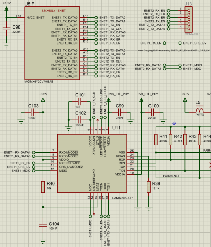The image size is (211, 247).
Task: Select the R43 resistor symbol
Action: coord(185,140)
